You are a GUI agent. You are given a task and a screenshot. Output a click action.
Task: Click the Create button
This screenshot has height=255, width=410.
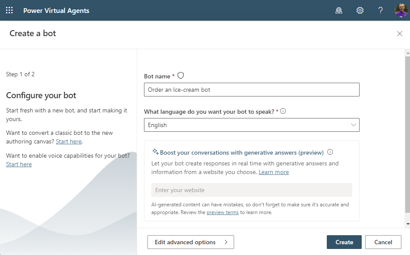(344, 242)
